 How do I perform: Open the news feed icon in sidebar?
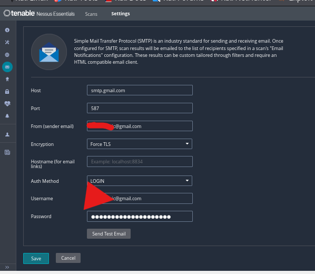tap(7, 152)
